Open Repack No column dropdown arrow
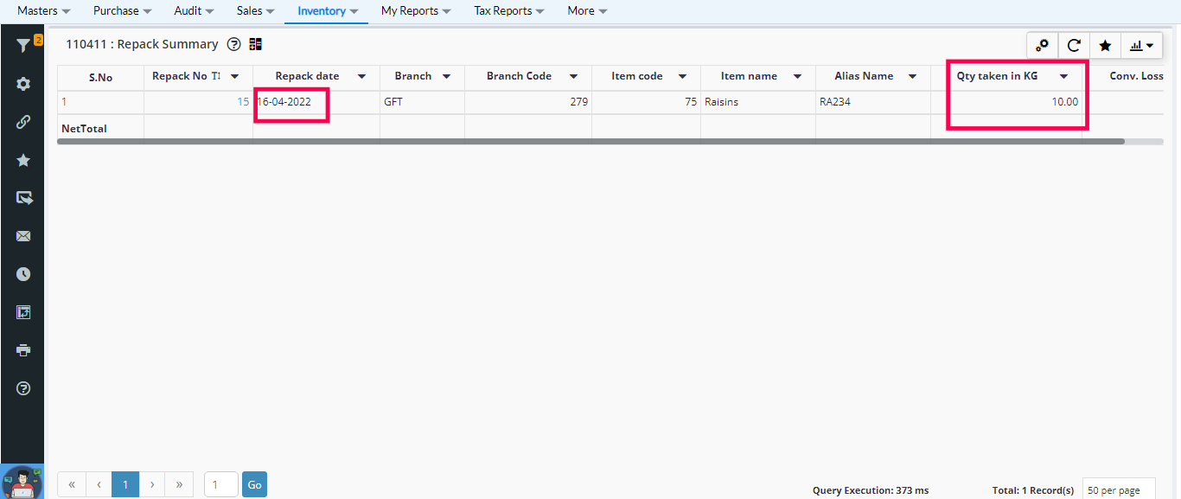Viewport: 1181px width, 499px height. point(234,77)
